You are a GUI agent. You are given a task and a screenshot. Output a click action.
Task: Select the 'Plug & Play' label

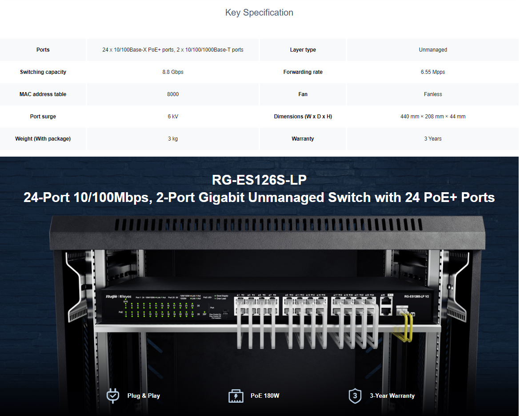[x=144, y=396]
